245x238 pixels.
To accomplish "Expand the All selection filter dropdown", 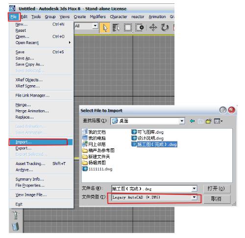I will point(95,26).
